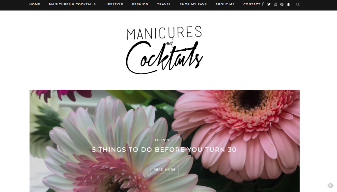337x192 pixels.
Task: Open the Facebook profile icon
Action: 263,4
